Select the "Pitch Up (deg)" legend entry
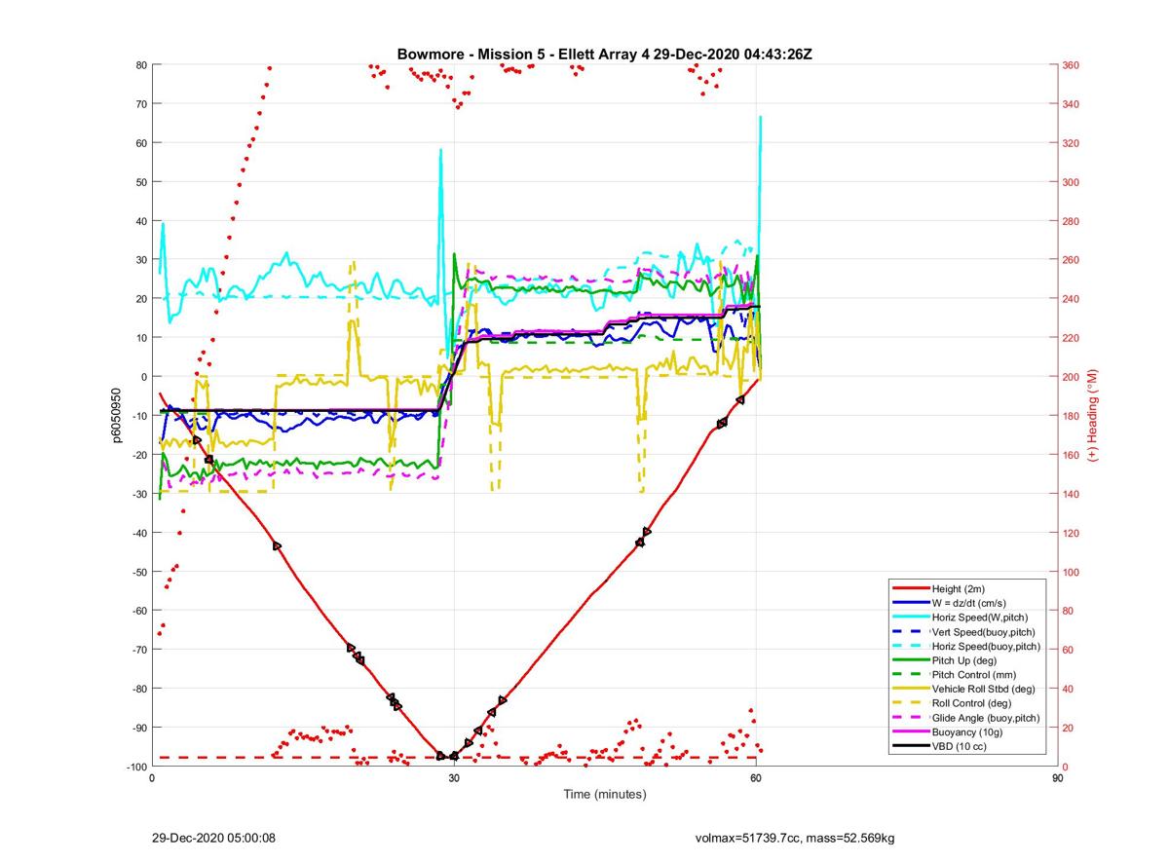 tap(965, 660)
